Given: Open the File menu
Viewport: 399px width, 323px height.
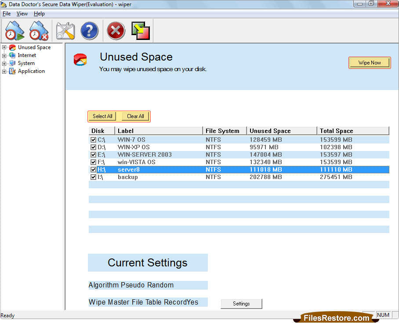Looking at the screenshot, I should click(x=7, y=14).
